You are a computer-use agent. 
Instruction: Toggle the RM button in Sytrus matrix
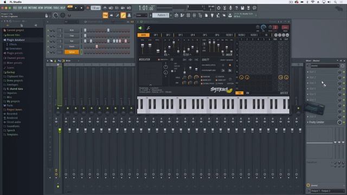(248, 93)
